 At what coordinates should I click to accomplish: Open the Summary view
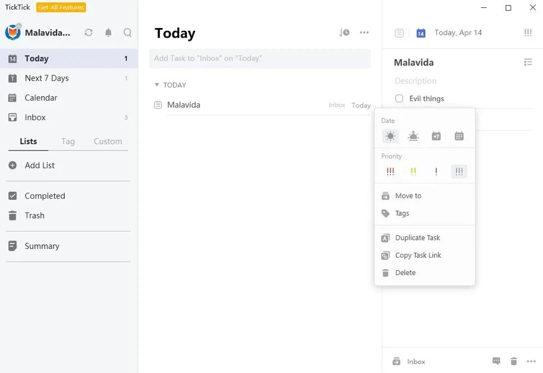pos(69,246)
